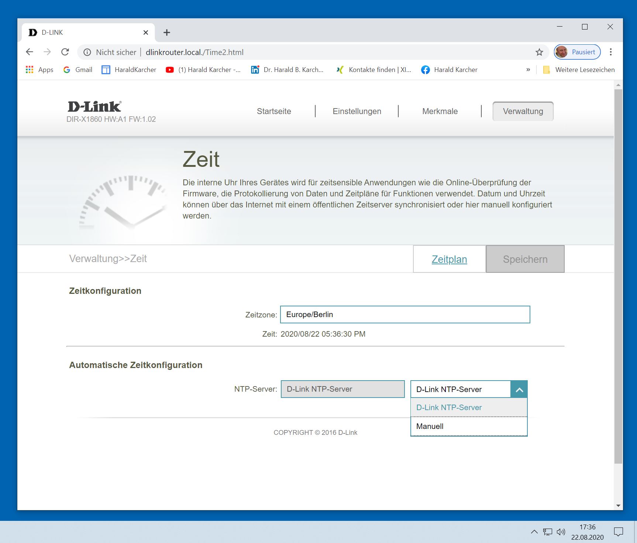Open the Einstellungen menu
Viewport: 637px width, 543px height.
pos(357,111)
